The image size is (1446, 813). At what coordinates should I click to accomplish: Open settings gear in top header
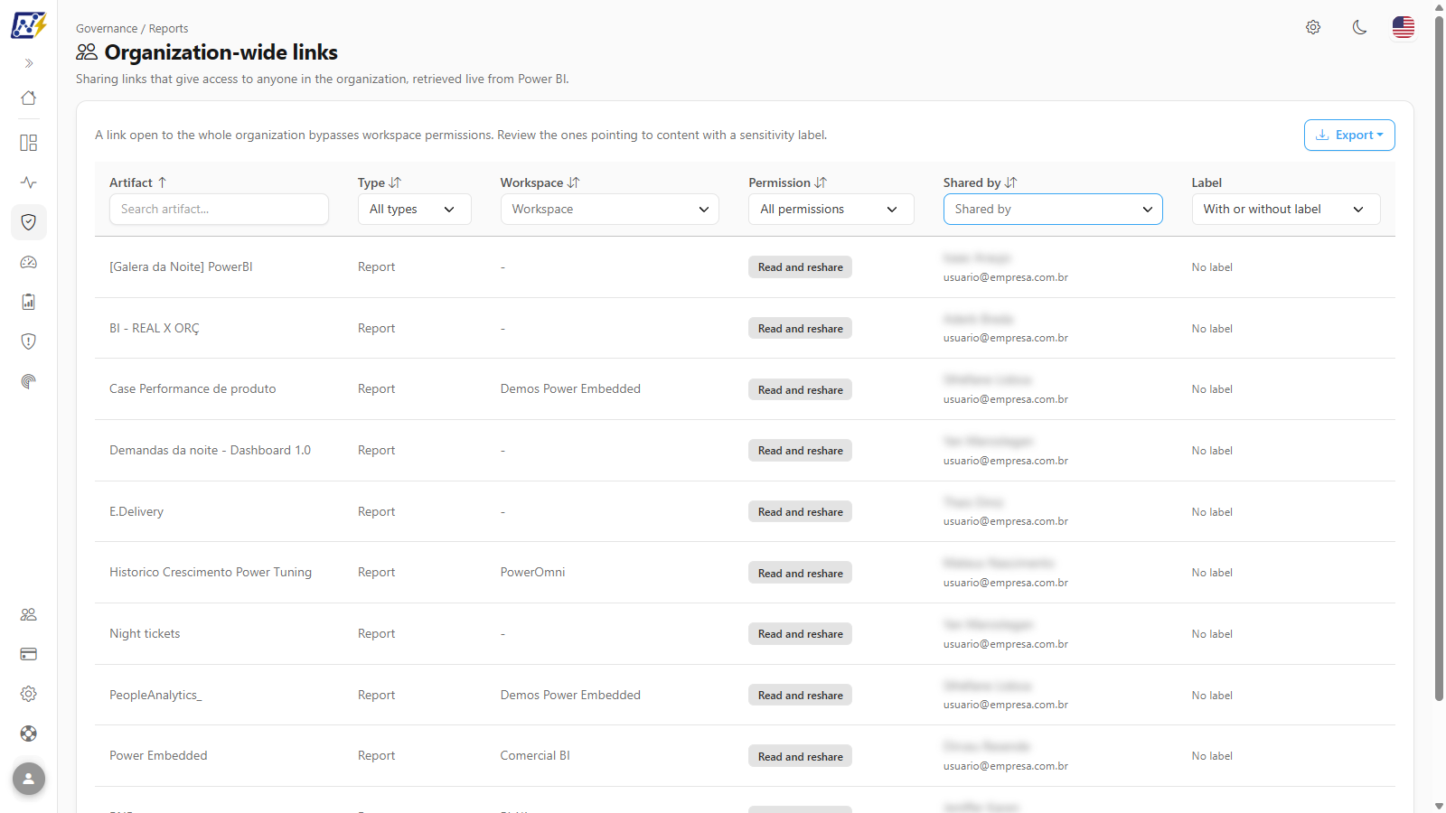point(1313,27)
